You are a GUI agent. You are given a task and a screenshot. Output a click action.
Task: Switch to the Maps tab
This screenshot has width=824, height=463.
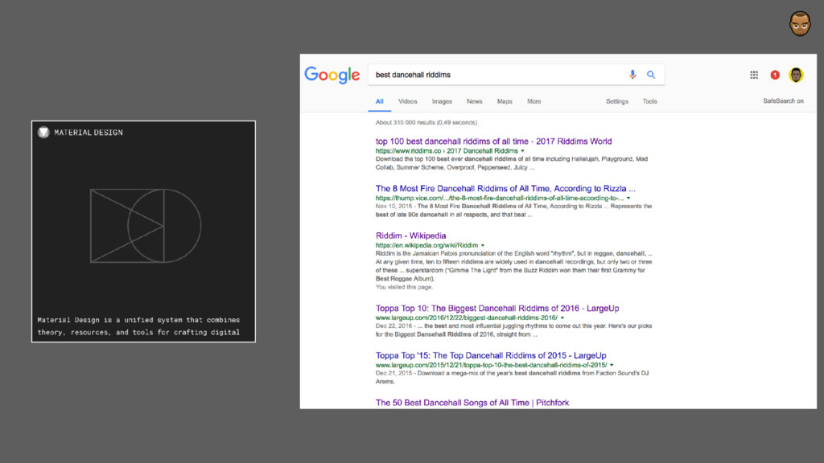(x=505, y=101)
